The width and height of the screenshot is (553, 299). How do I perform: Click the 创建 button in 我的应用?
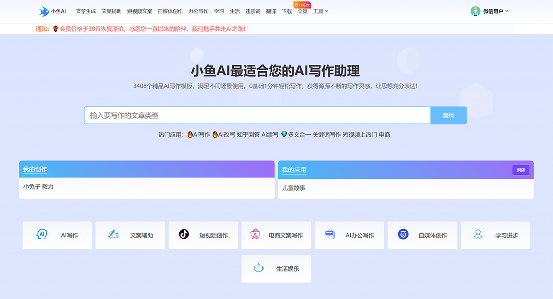tap(521, 170)
